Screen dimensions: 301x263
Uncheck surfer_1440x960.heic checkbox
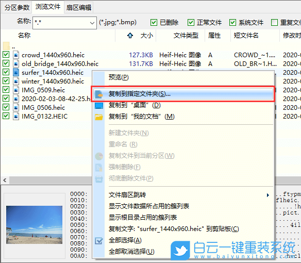click(6, 72)
